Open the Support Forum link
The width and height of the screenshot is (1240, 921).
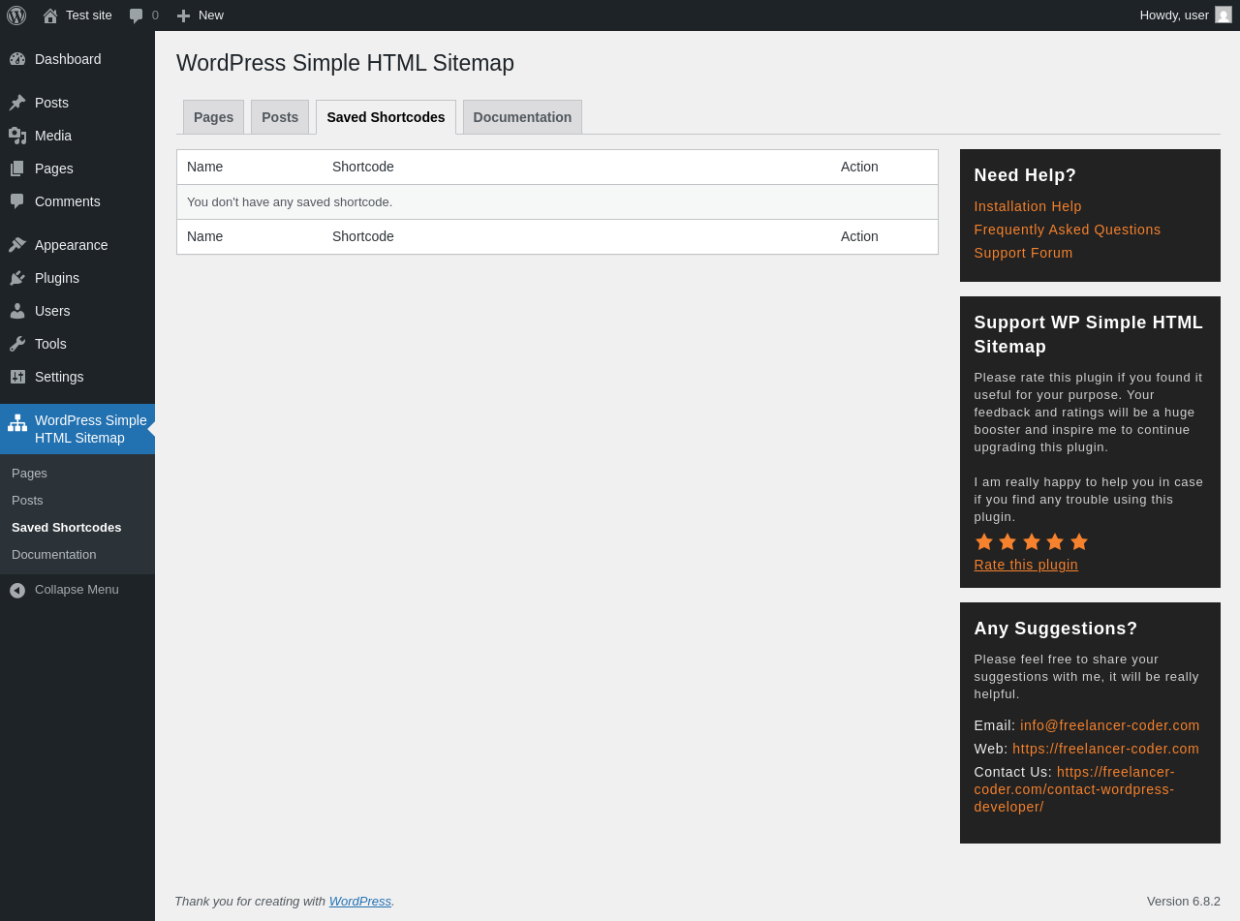(x=1023, y=253)
